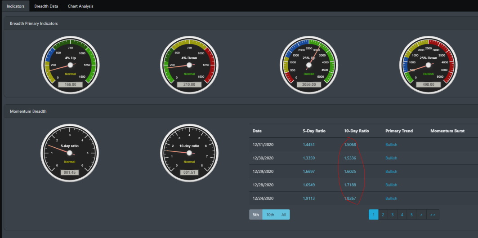Click the 001.45 readout on 5-day gauge
Screen dimensions: 478x238
tap(70, 172)
